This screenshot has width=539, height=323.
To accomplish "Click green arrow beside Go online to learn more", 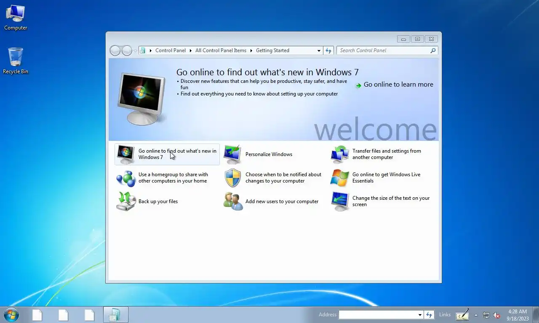I will coord(358,85).
